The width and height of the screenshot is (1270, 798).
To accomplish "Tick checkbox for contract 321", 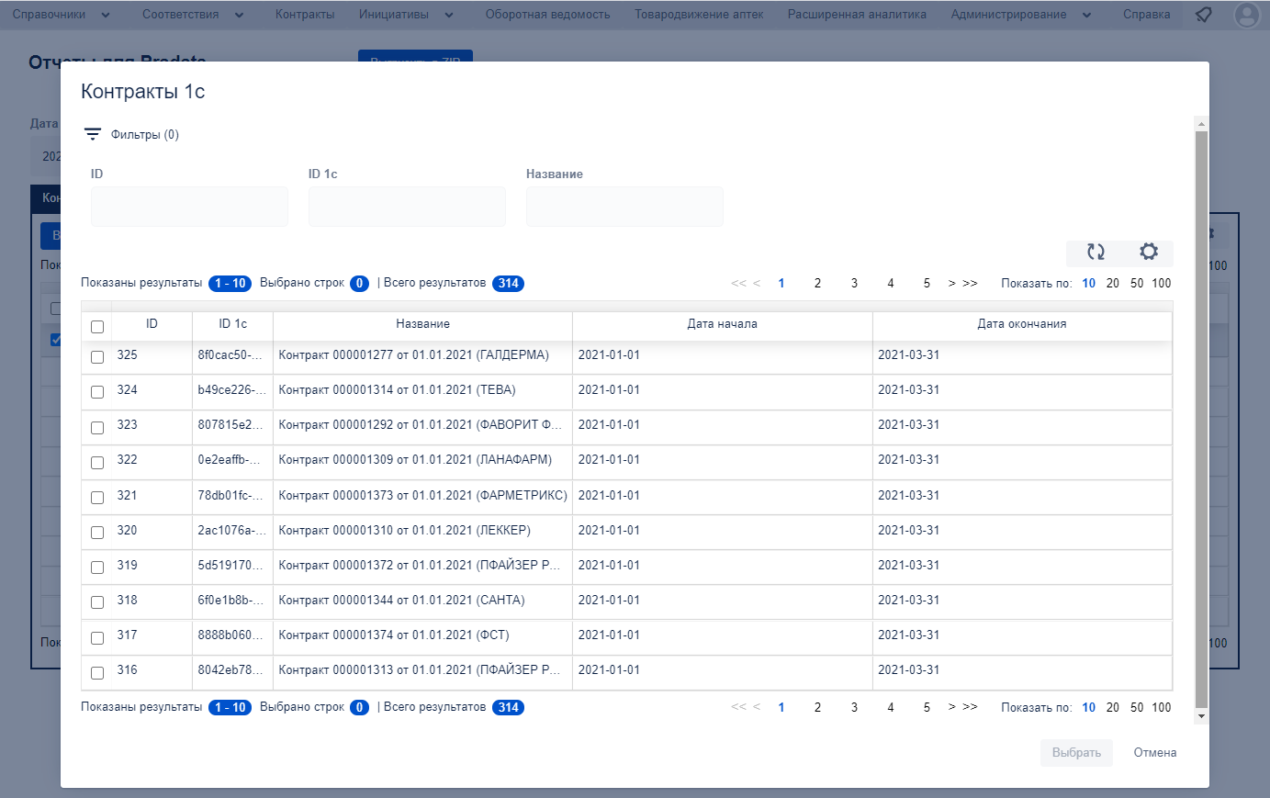I will click(97, 497).
